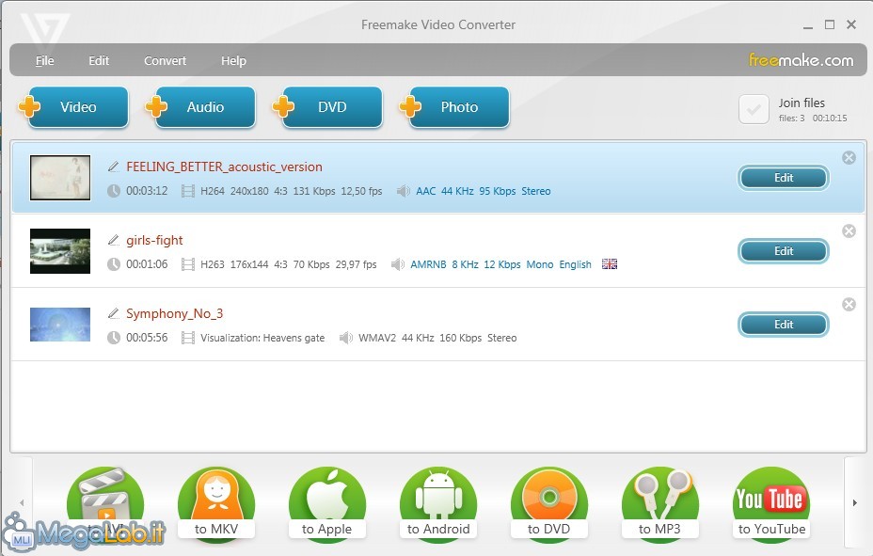Select the FEELING_BETTER_acoustic_version file name
The width and height of the screenshot is (873, 556).
pyautogui.click(x=225, y=167)
